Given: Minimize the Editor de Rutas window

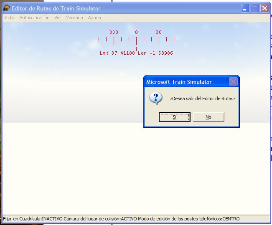Looking at the screenshot, I should coord(246,8).
